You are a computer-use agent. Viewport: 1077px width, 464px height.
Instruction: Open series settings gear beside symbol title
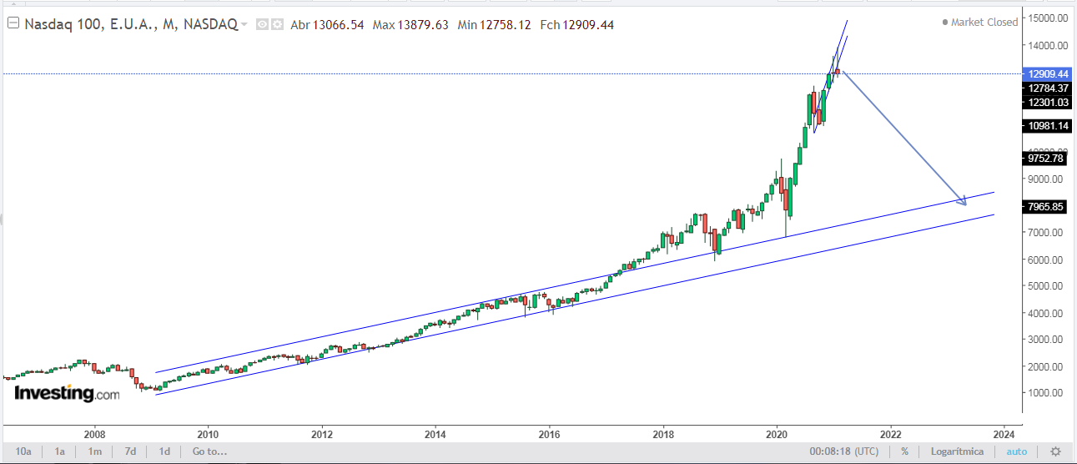277,25
